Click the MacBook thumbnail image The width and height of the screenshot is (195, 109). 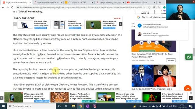[25, 25]
